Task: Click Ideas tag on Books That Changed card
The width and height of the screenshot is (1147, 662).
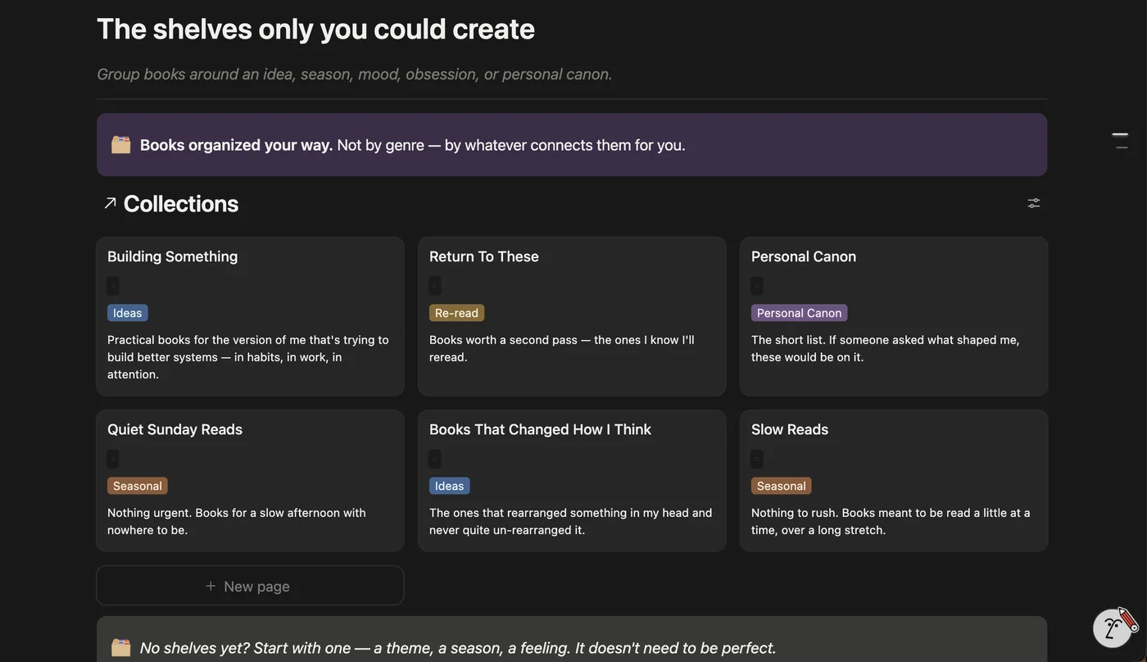Action: [x=450, y=486]
